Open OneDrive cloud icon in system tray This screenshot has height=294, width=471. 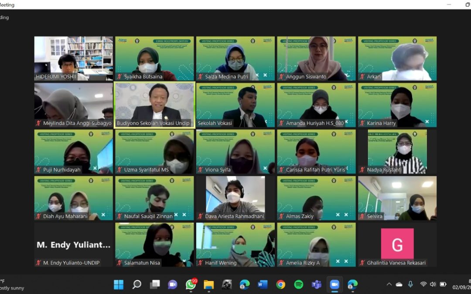(399, 284)
